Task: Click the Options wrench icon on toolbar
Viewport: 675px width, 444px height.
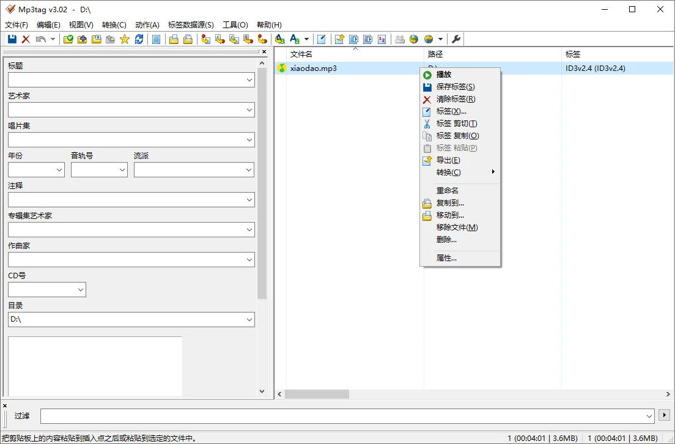Action: click(456, 39)
